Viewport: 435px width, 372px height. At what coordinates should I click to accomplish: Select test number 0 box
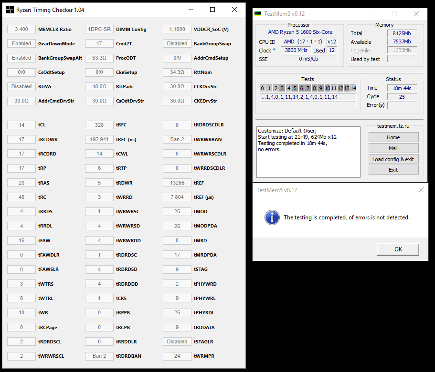pyautogui.click(x=263, y=88)
